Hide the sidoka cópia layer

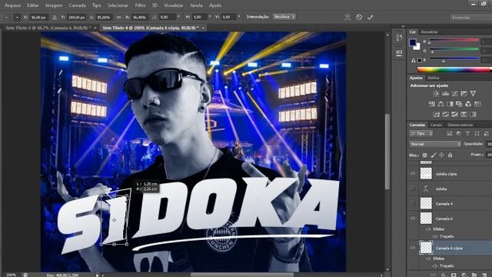click(413, 174)
